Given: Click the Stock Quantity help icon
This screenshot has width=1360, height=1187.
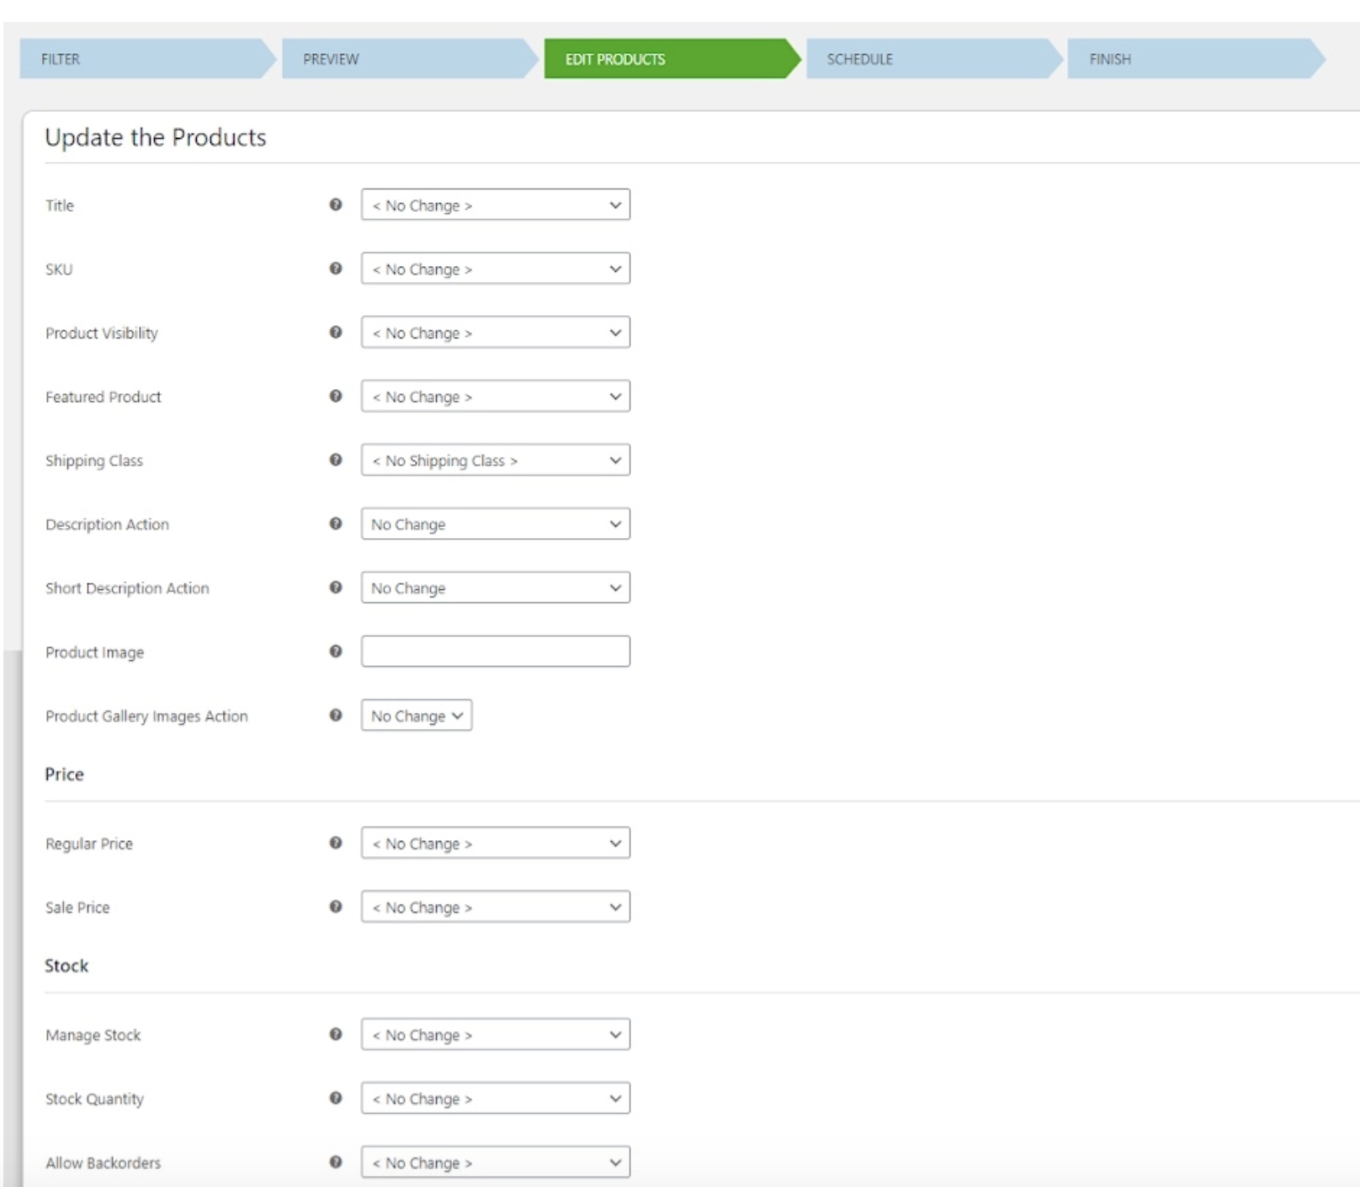Looking at the screenshot, I should click(336, 1098).
